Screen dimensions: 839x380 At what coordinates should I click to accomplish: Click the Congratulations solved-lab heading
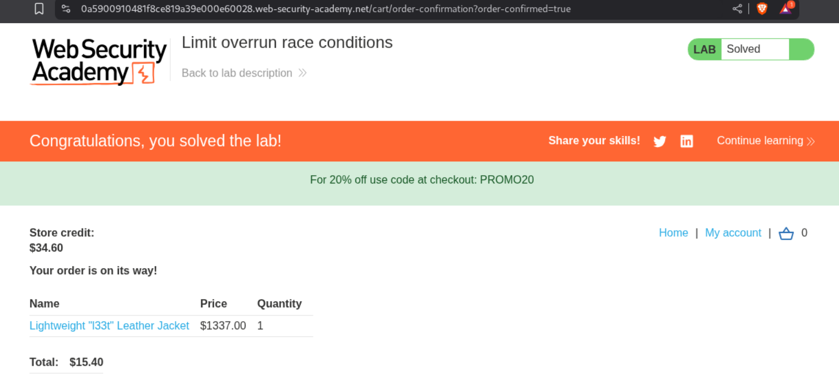click(155, 141)
